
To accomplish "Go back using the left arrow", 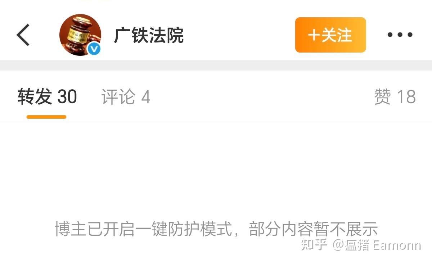I will click(23, 35).
